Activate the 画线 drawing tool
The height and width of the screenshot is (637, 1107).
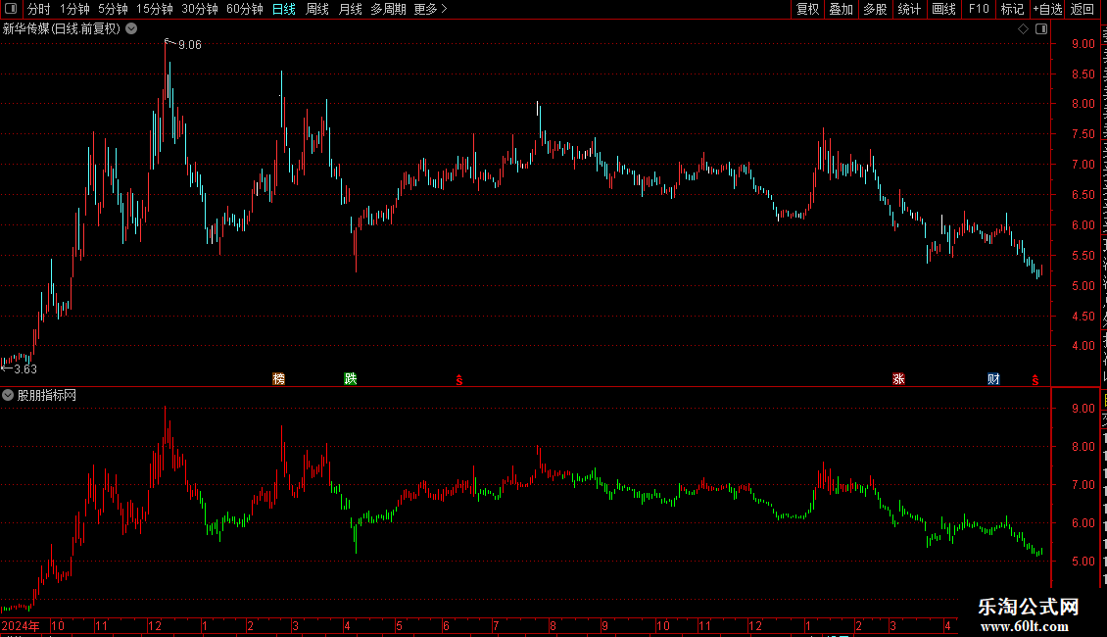point(943,9)
